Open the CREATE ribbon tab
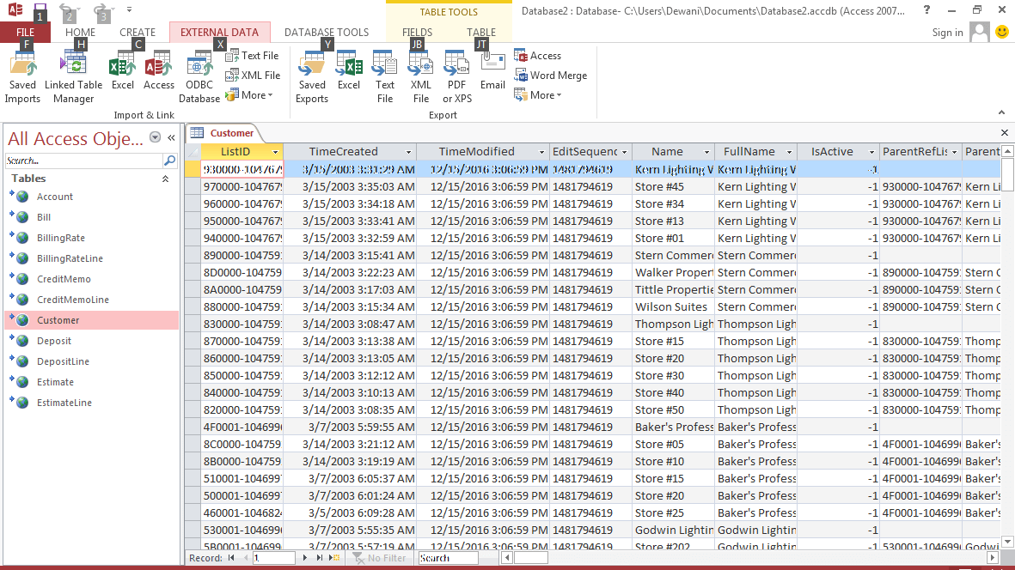 click(x=138, y=33)
